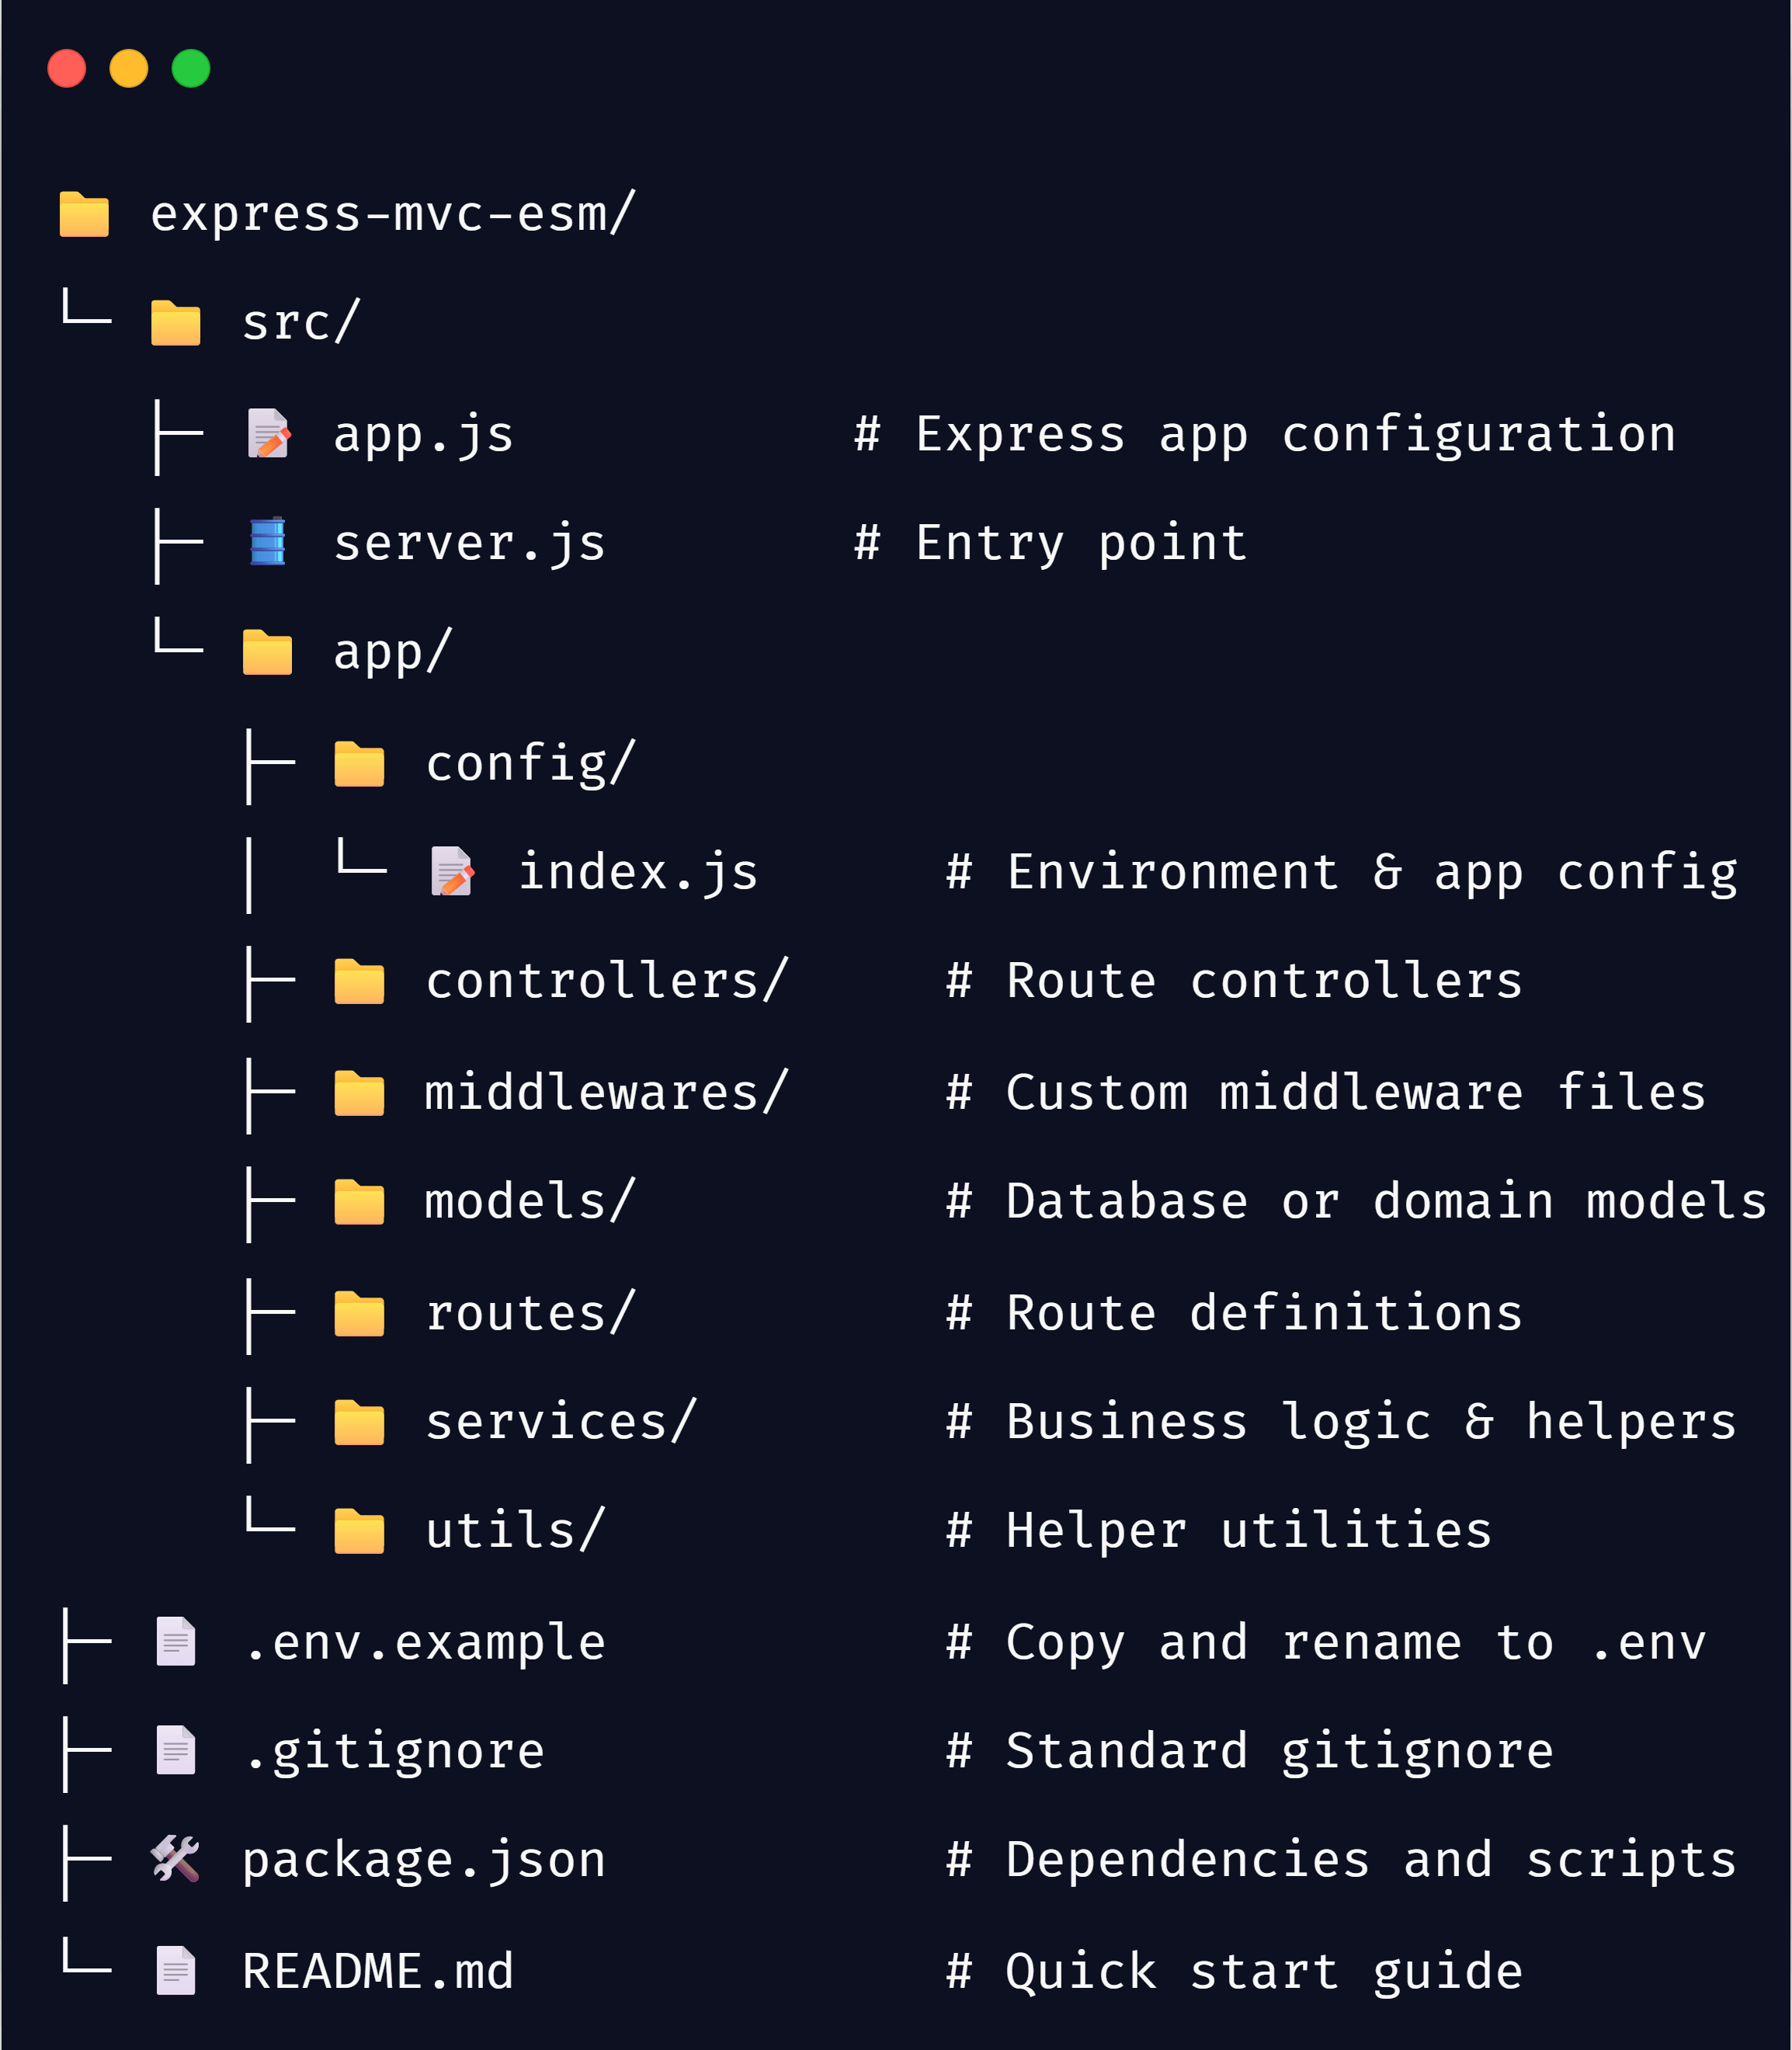Open README.md quick start guide

[378, 1970]
